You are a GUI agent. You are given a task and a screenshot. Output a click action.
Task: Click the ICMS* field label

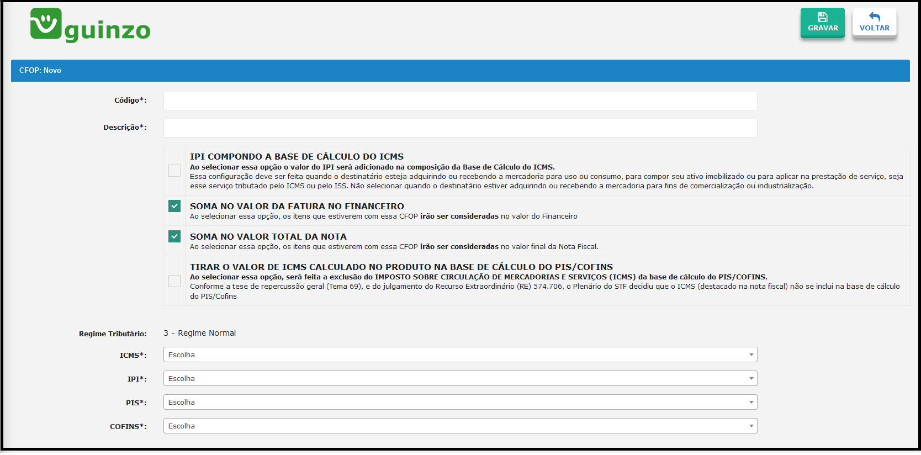point(133,355)
